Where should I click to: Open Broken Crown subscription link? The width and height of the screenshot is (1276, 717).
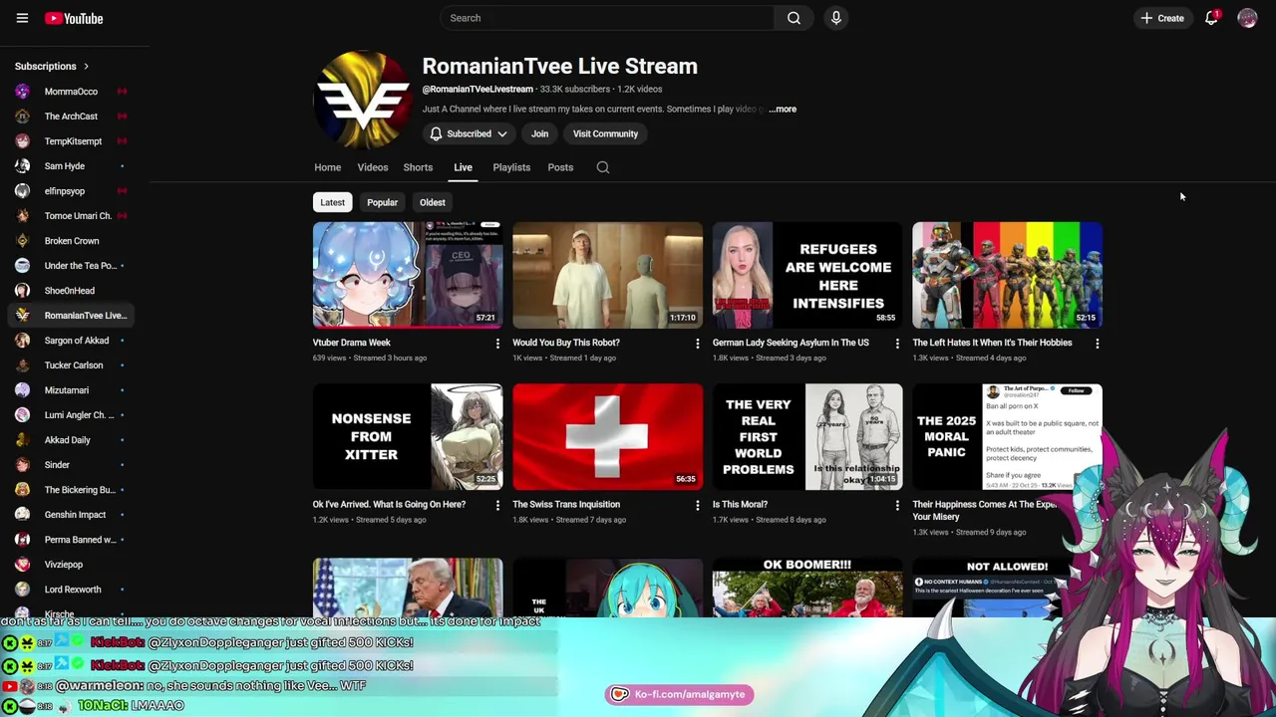click(x=72, y=241)
